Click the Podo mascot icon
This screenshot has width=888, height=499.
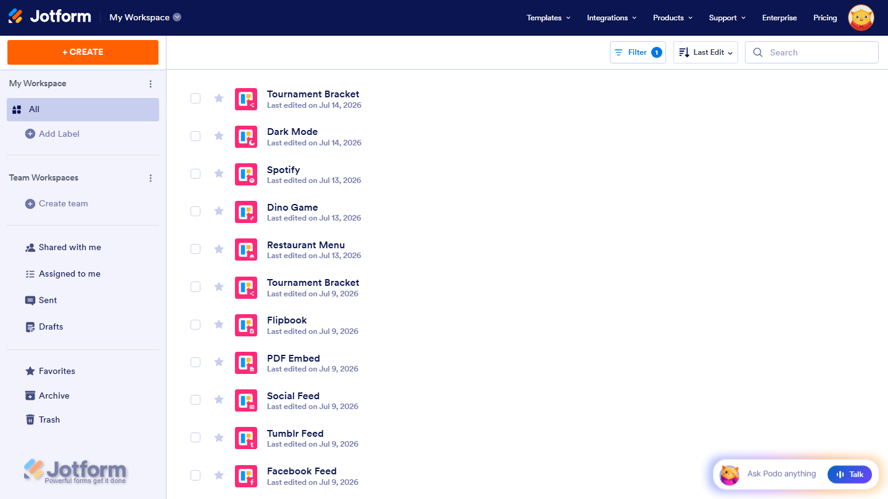[x=730, y=474]
